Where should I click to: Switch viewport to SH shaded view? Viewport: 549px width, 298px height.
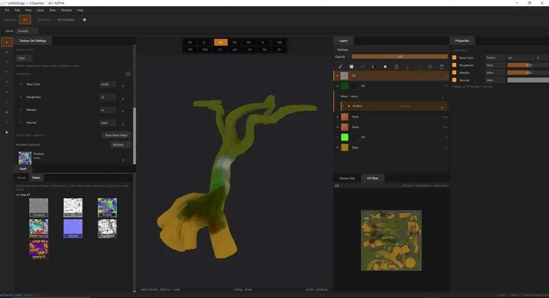(x=190, y=42)
